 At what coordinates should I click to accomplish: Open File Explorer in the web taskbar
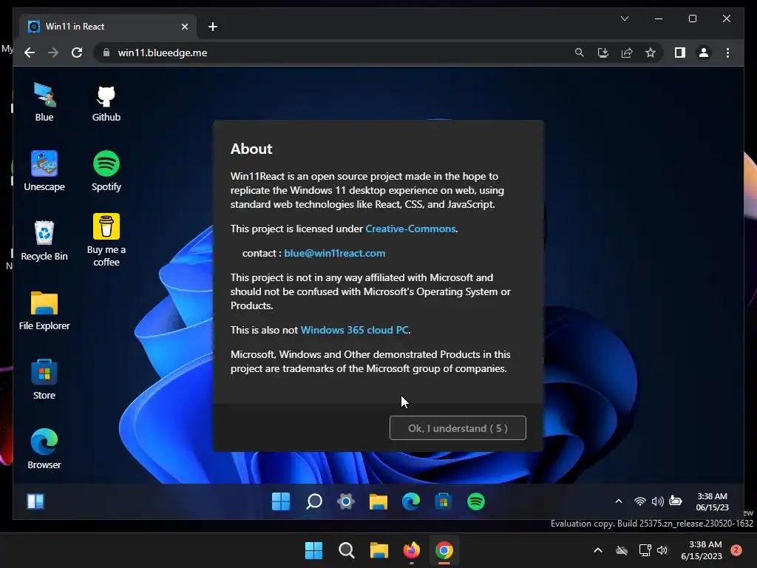click(378, 501)
